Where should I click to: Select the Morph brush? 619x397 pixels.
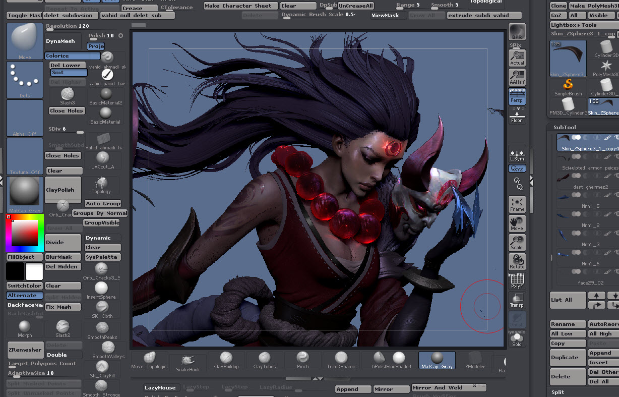point(25,329)
